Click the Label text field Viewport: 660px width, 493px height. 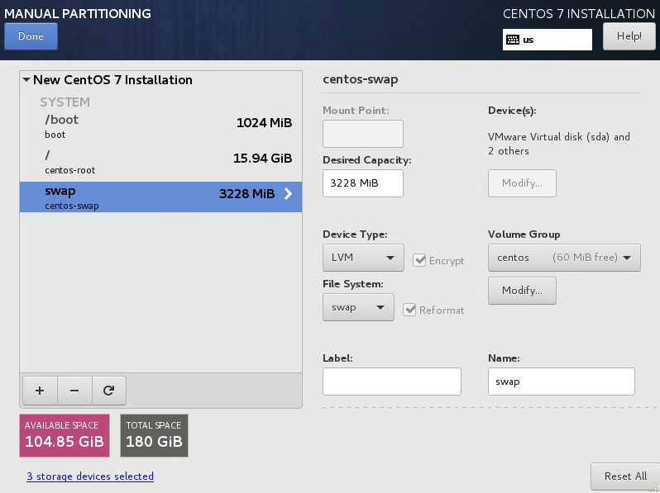(x=391, y=382)
